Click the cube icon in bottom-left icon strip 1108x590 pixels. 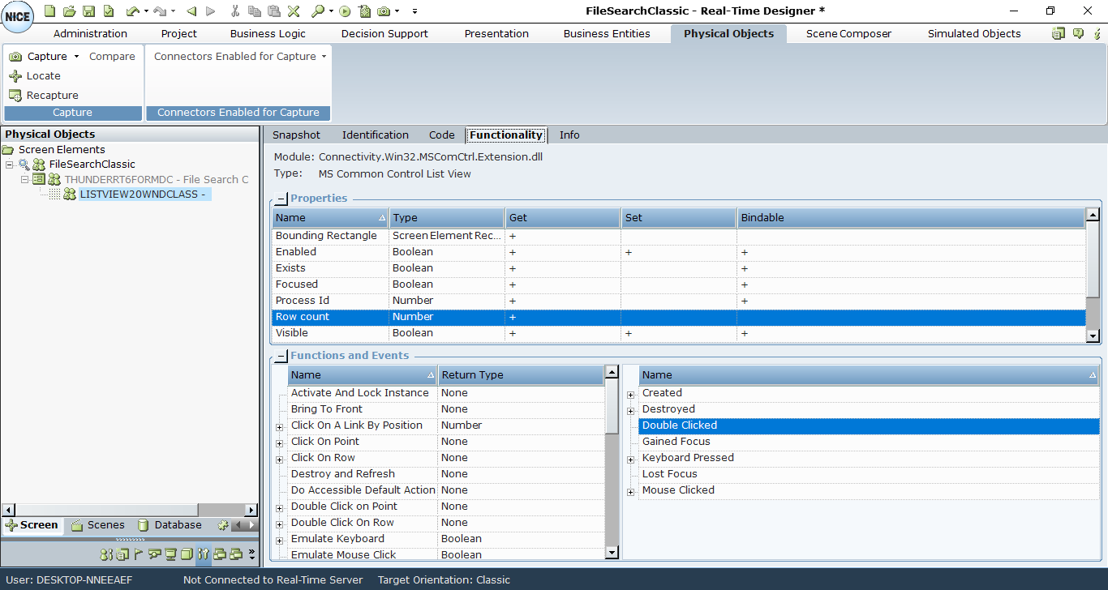(187, 554)
